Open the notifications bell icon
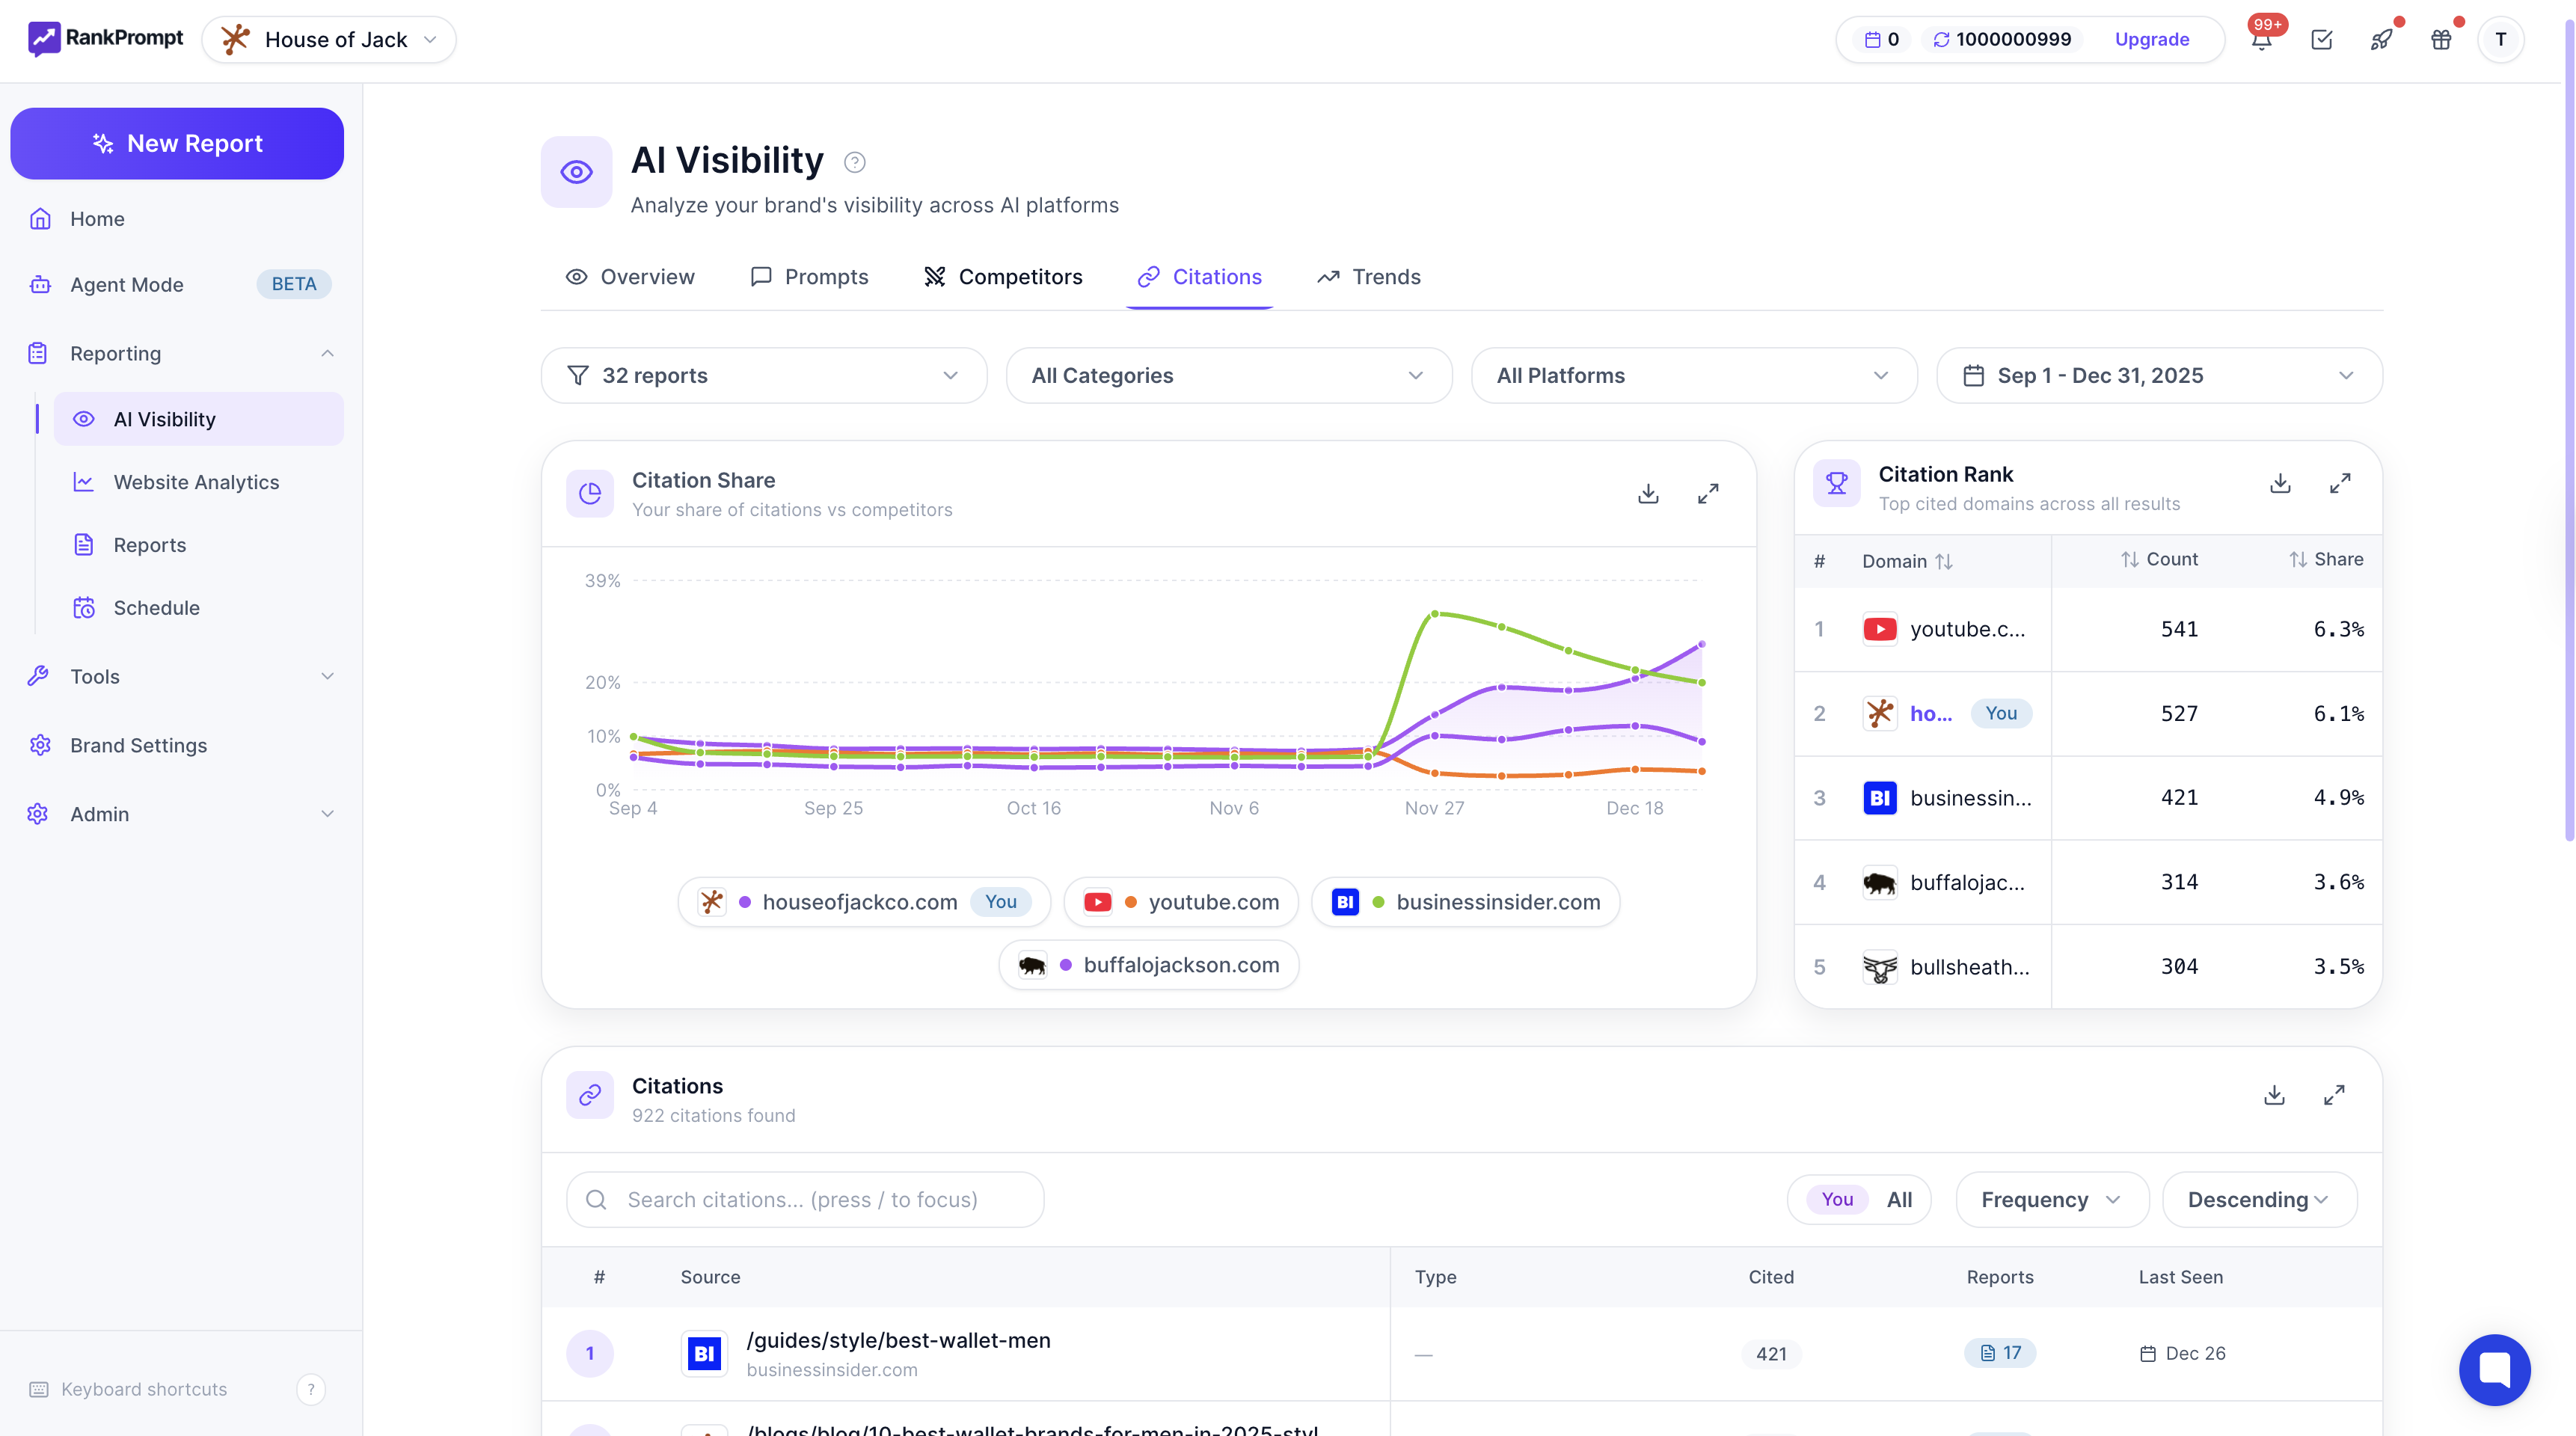 2261,40
